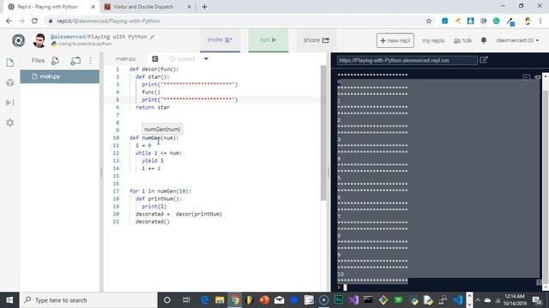Create a new repl button

point(395,40)
